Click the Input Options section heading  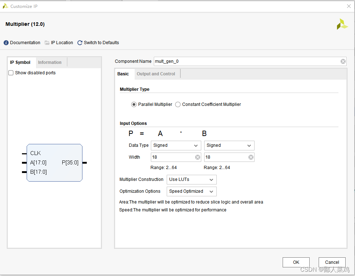(x=133, y=123)
